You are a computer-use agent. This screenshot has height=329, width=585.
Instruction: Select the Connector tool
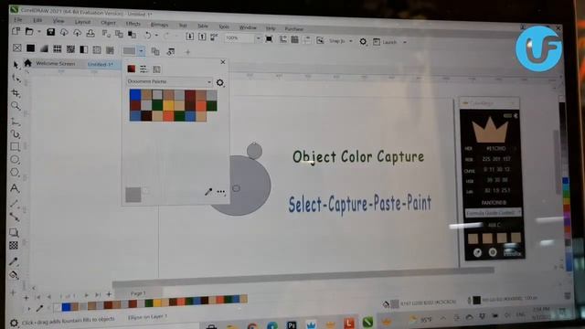pos(15,217)
